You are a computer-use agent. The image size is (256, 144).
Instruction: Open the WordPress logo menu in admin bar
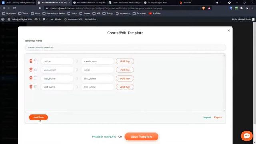3,19
